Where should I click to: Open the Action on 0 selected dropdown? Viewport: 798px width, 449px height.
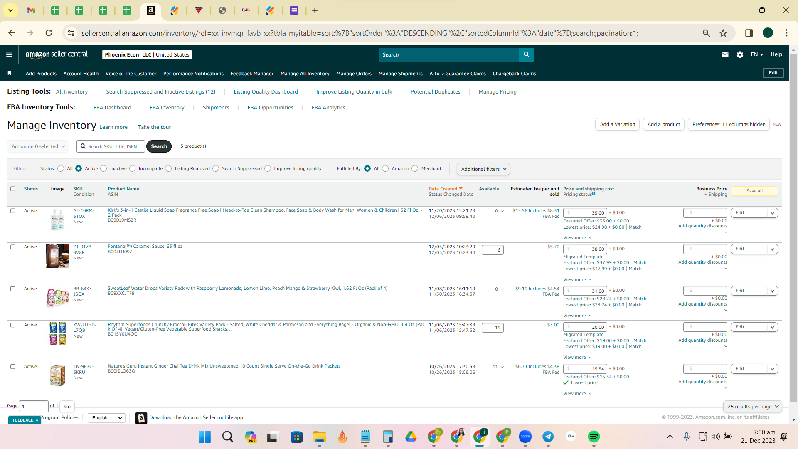[38, 146]
